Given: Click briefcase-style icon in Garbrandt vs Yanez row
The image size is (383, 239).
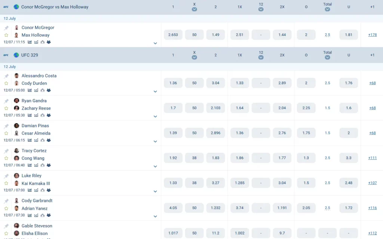Looking at the screenshot, I should (x=43, y=215).
